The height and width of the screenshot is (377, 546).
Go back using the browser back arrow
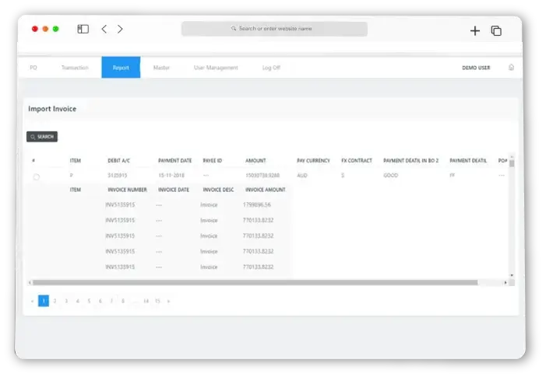click(x=104, y=30)
